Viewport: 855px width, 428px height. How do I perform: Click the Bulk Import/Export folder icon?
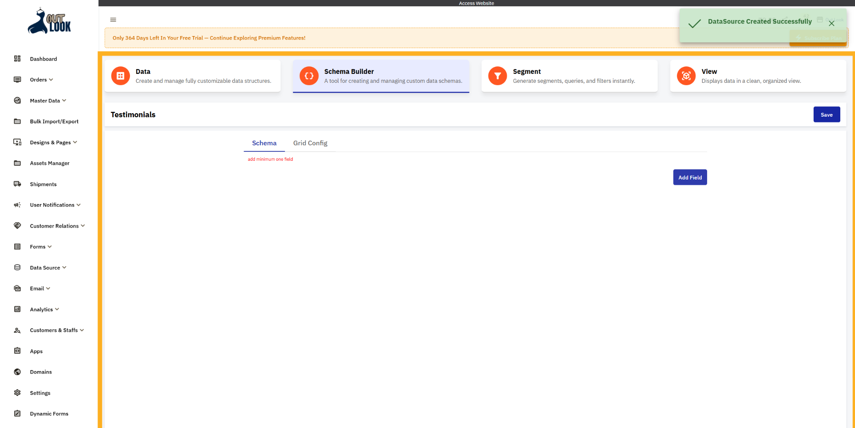click(17, 121)
